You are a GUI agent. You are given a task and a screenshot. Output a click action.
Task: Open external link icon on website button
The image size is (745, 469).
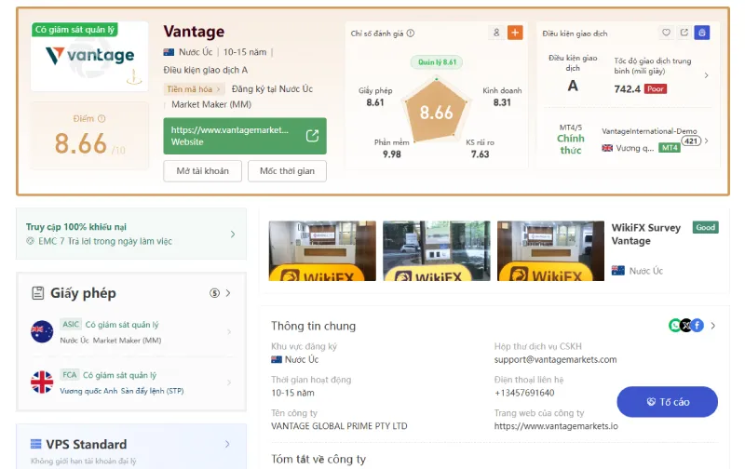click(312, 136)
